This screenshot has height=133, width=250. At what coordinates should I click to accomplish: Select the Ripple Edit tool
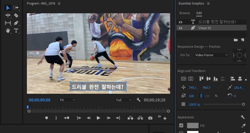pos(8,15)
